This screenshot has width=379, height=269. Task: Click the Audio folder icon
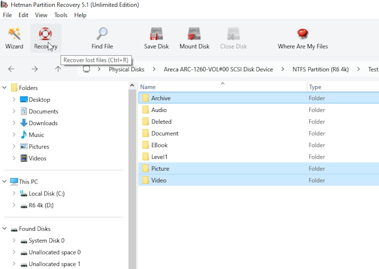(x=146, y=110)
